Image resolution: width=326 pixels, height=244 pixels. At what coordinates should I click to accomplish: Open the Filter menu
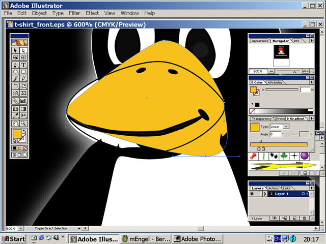click(x=74, y=13)
